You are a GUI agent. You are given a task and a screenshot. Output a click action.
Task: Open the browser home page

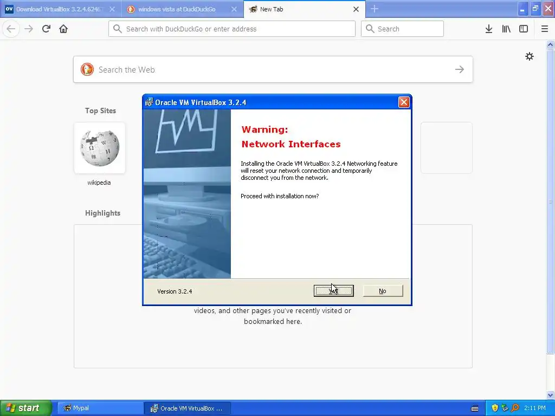coord(63,29)
